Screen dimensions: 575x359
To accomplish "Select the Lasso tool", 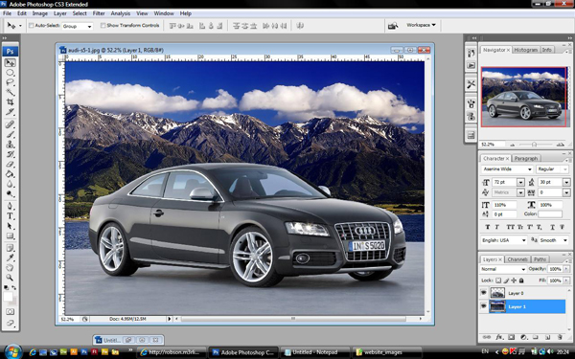I will click(10, 82).
